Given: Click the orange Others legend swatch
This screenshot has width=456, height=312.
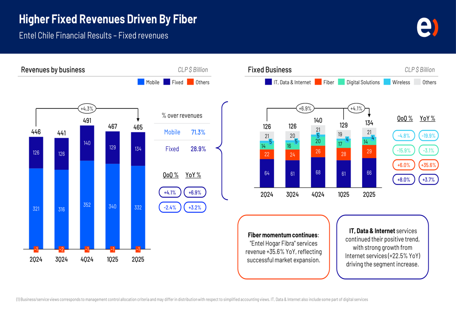Looking at the screenshot, I should click(x=190, y=82).
